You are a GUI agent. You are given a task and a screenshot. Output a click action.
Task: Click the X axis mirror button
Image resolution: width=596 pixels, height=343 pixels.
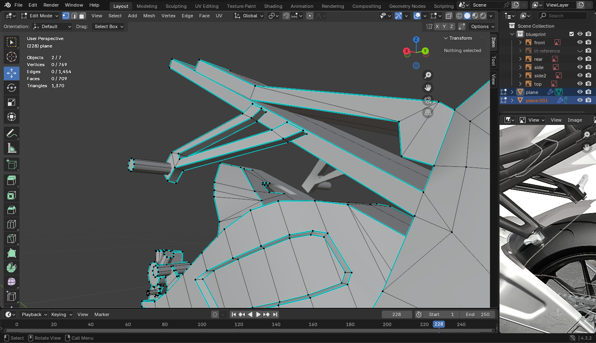[x=437, y=26]
